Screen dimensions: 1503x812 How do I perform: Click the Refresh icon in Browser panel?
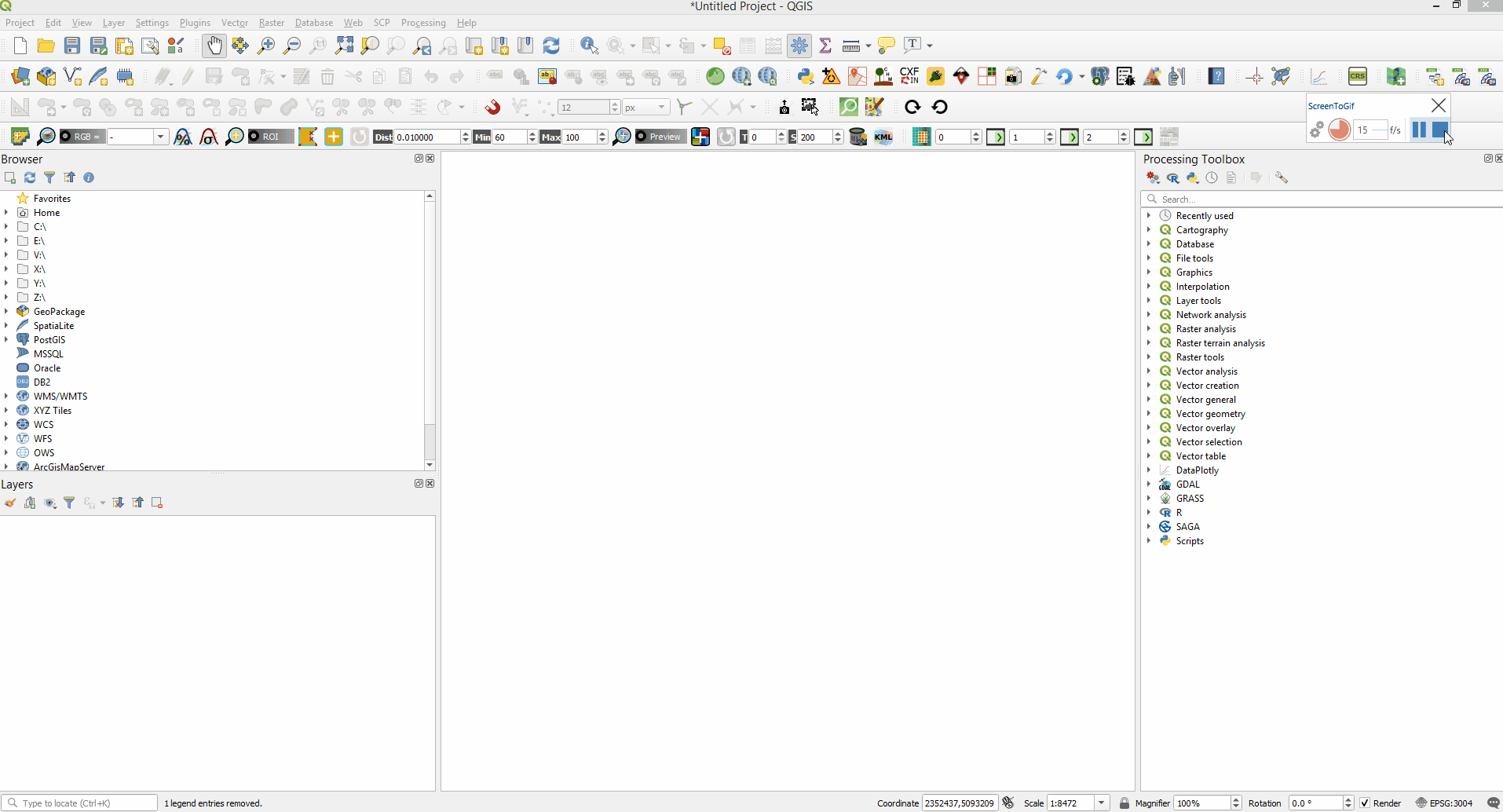pyautogui.click(x=30, y=177)
